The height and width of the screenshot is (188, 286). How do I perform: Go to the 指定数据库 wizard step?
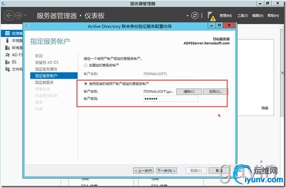(x=44, y=82)
